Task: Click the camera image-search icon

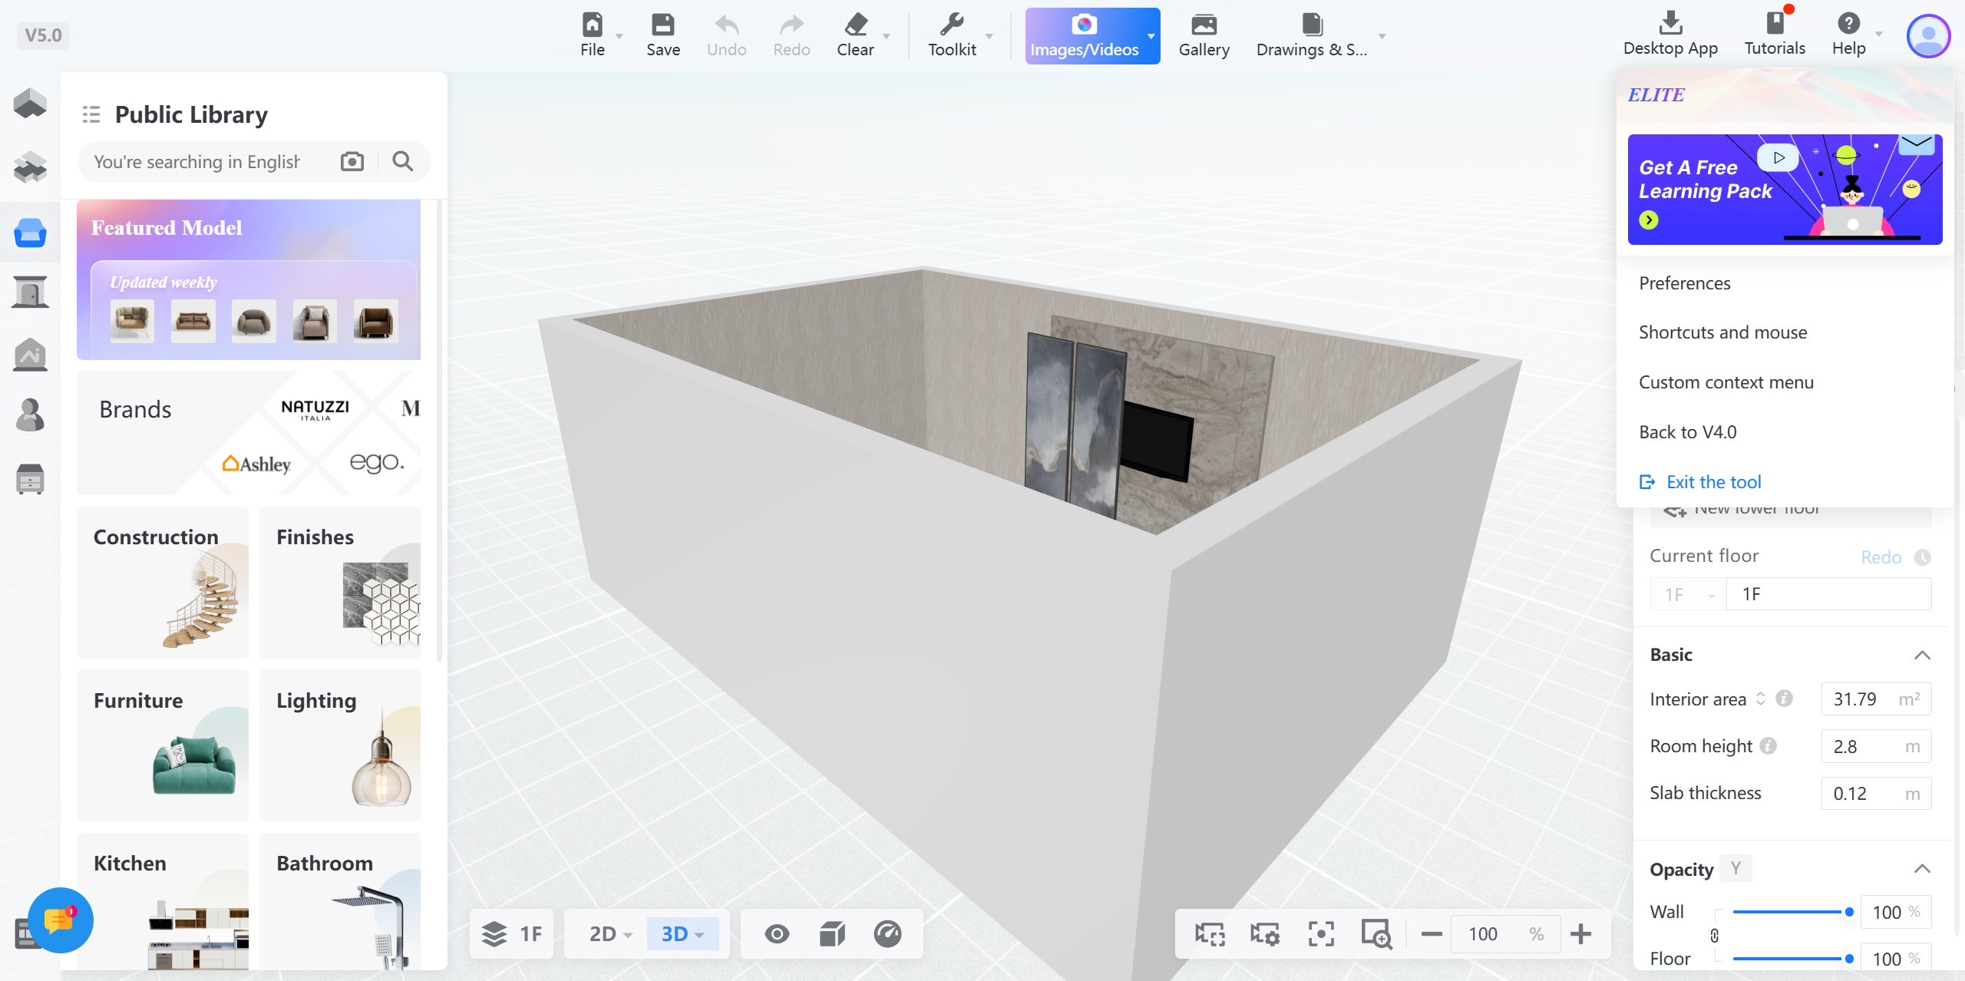Action: (x=352, y=161)
